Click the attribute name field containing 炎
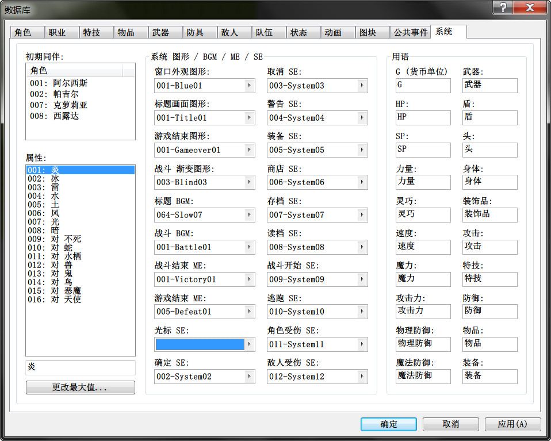 click(x=81, y=367)
